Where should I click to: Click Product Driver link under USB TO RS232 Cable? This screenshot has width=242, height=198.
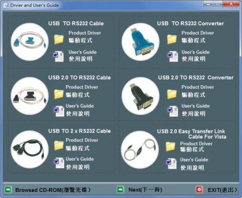coord(85,33)
